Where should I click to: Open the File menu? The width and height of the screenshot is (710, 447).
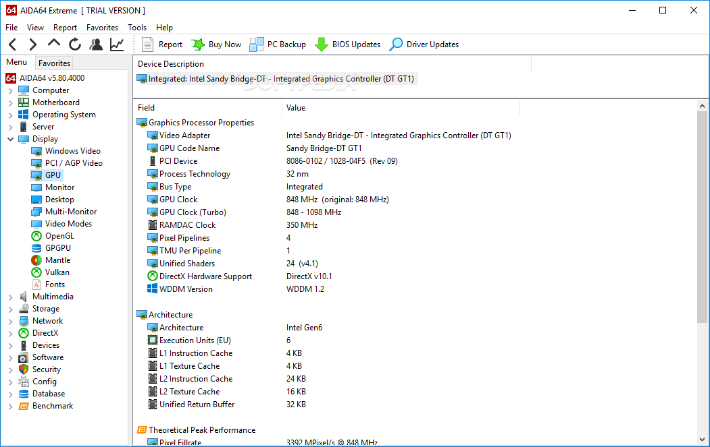(11, 28)
